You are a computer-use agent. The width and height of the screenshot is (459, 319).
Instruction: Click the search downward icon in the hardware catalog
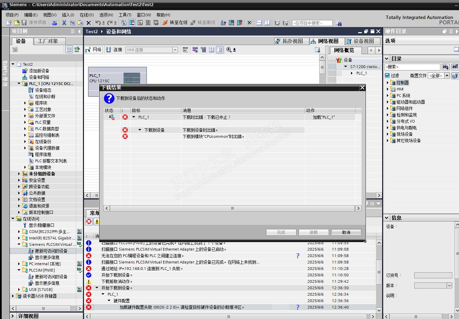(x=446, y=67)
